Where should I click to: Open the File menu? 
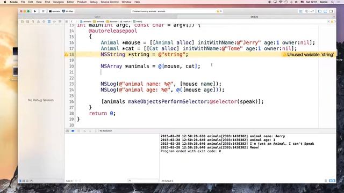click(23, 2)
